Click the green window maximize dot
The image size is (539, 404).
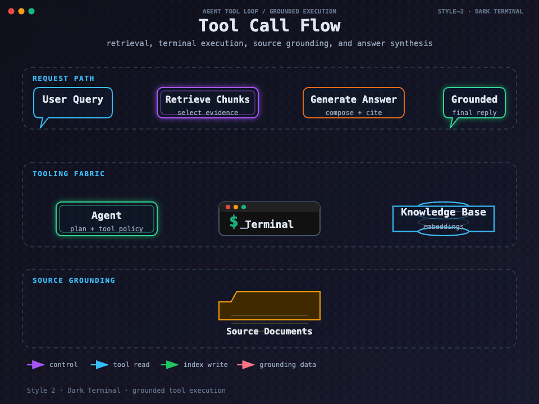click(31, 11)
